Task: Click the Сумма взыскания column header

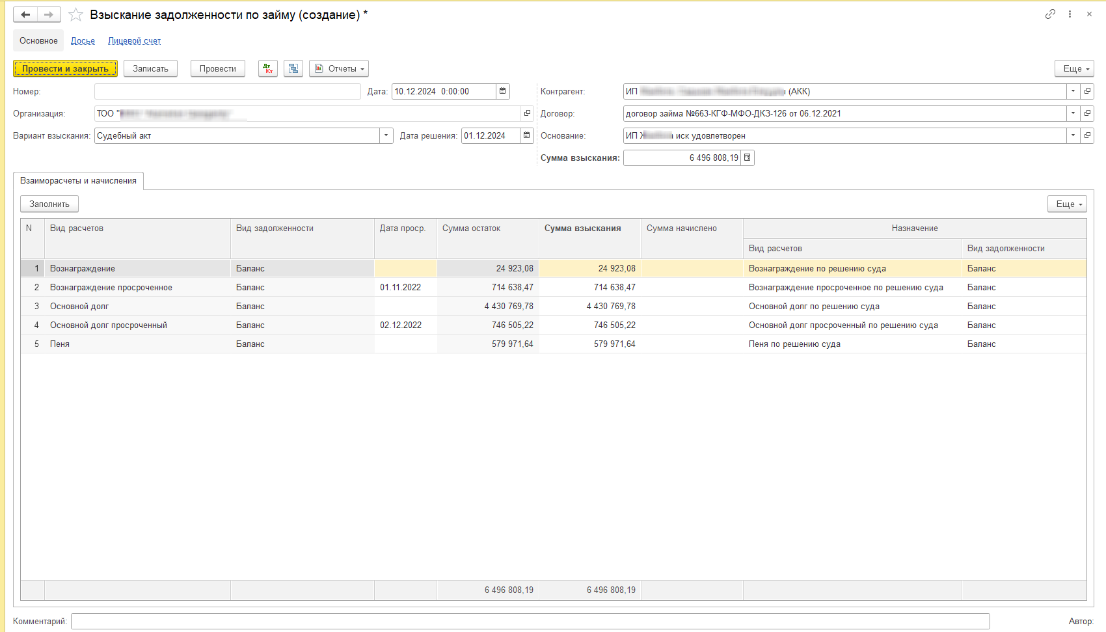Action: click(x=590, y=238)
